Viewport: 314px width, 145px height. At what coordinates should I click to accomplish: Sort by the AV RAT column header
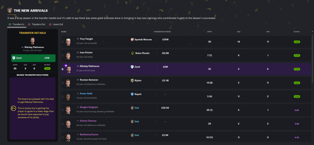coord(296,32)
